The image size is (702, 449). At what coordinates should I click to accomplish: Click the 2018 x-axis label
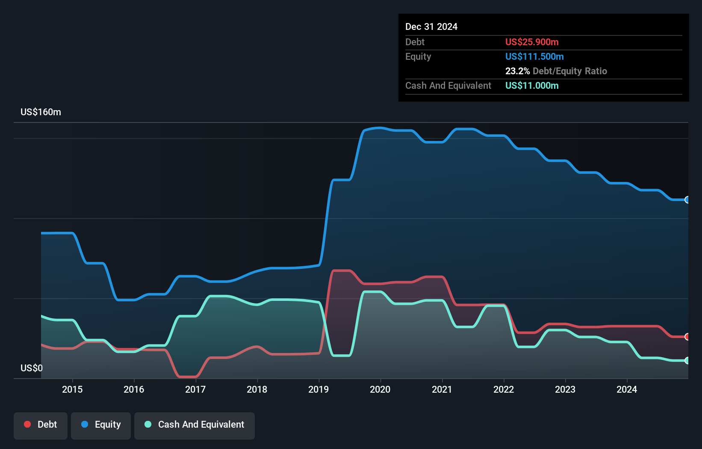click(257, 389)
